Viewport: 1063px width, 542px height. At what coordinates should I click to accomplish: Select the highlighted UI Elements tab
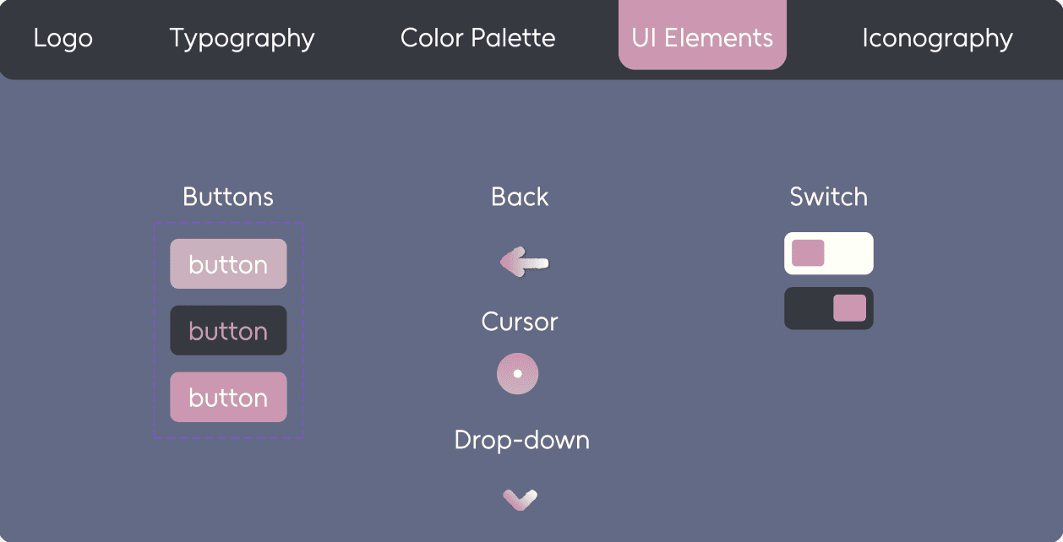pos(702,35)
